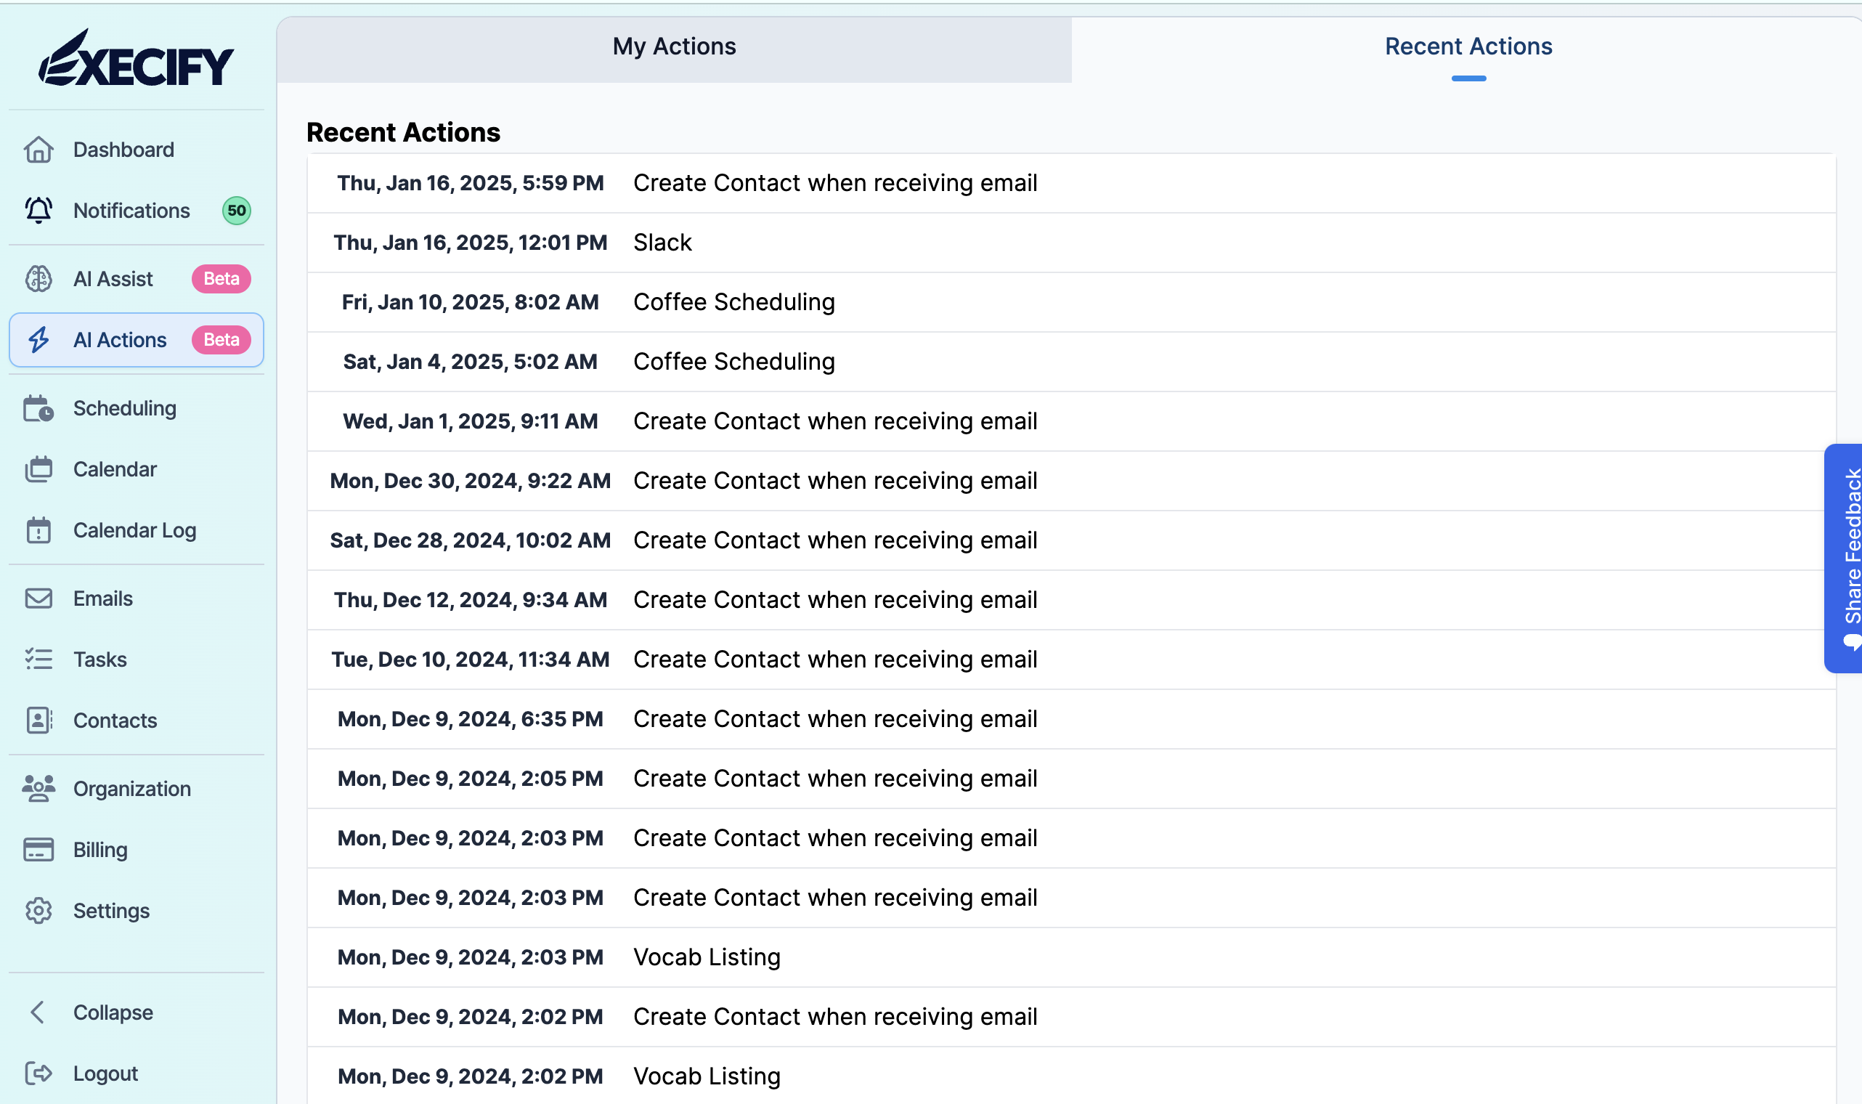Screen dimensions: 1862x1104
Task: Open Organization label in sidebar
Action: (132, 790)
